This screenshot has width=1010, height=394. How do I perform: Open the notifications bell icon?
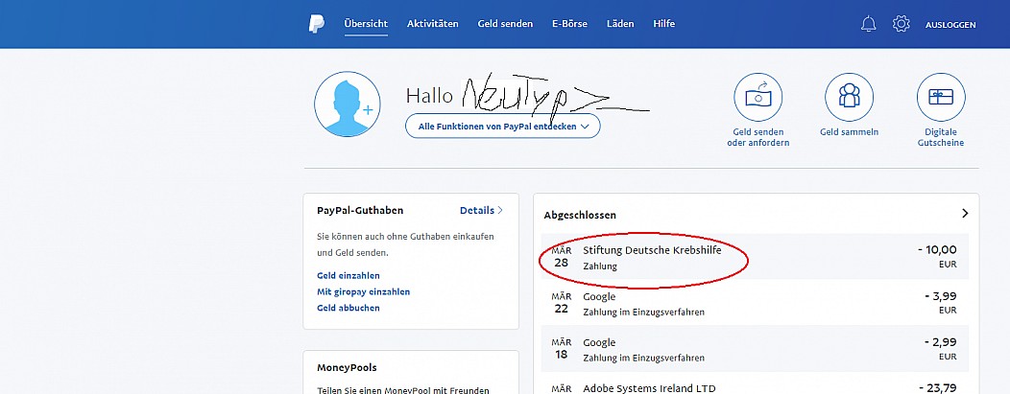coord(868,24)
